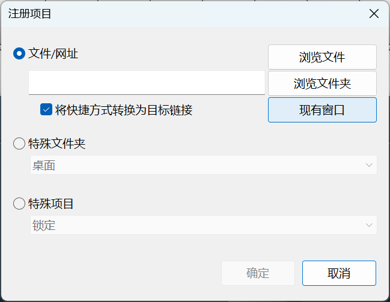Expand the chevron arrow on 桌面 dropdown
This screenshot has width=390, height=302.
(x=368, y=165)
